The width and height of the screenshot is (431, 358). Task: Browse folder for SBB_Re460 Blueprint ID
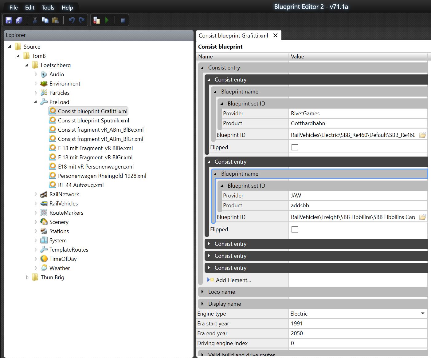[423, 135]
